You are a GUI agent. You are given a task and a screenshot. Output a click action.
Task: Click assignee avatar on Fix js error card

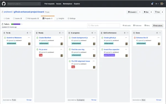[62, 55]
